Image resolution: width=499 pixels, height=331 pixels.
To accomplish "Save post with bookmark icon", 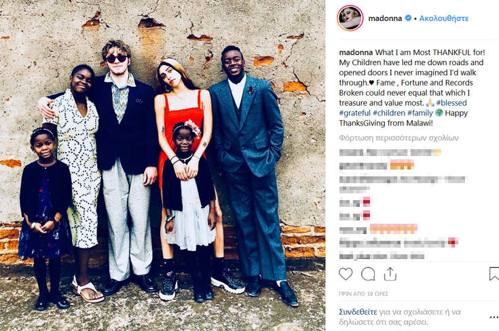I will pos(494,274).
